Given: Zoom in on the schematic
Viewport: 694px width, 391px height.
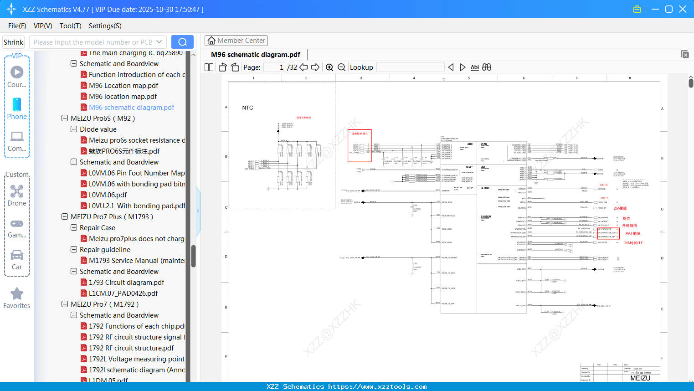Looking at the screenshot, I should [x=329, y=67].
